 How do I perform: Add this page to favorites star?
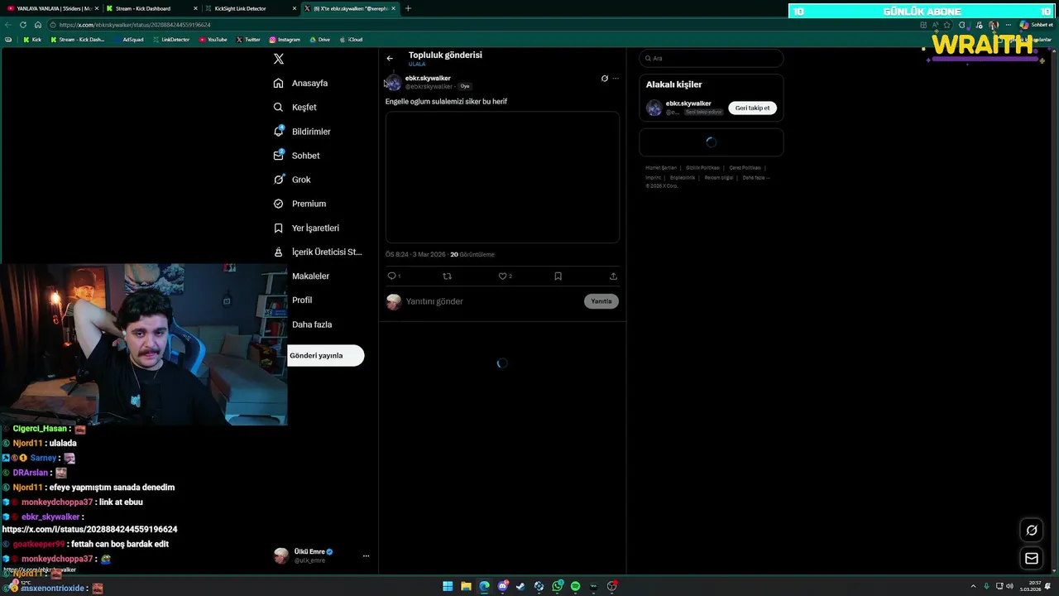tap(947, 25)
